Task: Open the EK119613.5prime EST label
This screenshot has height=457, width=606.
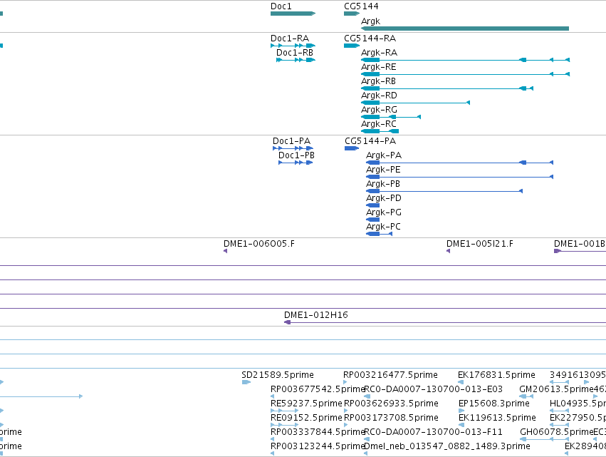Action: [x=497, y=418]
